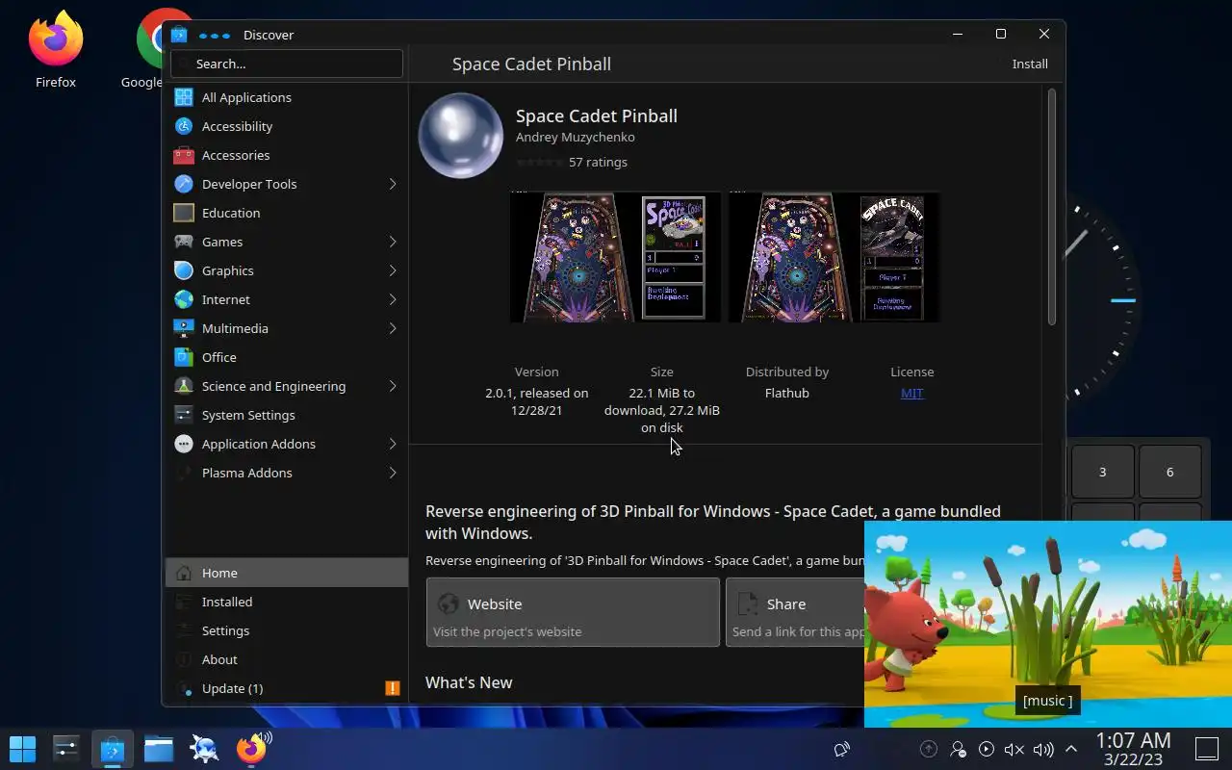1232x770 pixels.
Task: Select the Plasma Addons category
Action: (287, 473)
